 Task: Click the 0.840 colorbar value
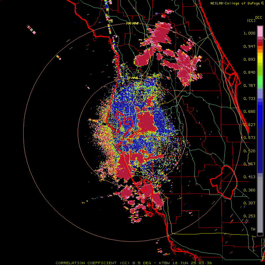249,72
